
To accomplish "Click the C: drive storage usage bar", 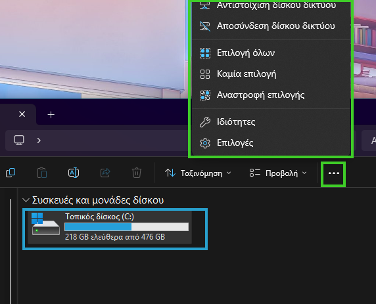I will click(127, 227).
